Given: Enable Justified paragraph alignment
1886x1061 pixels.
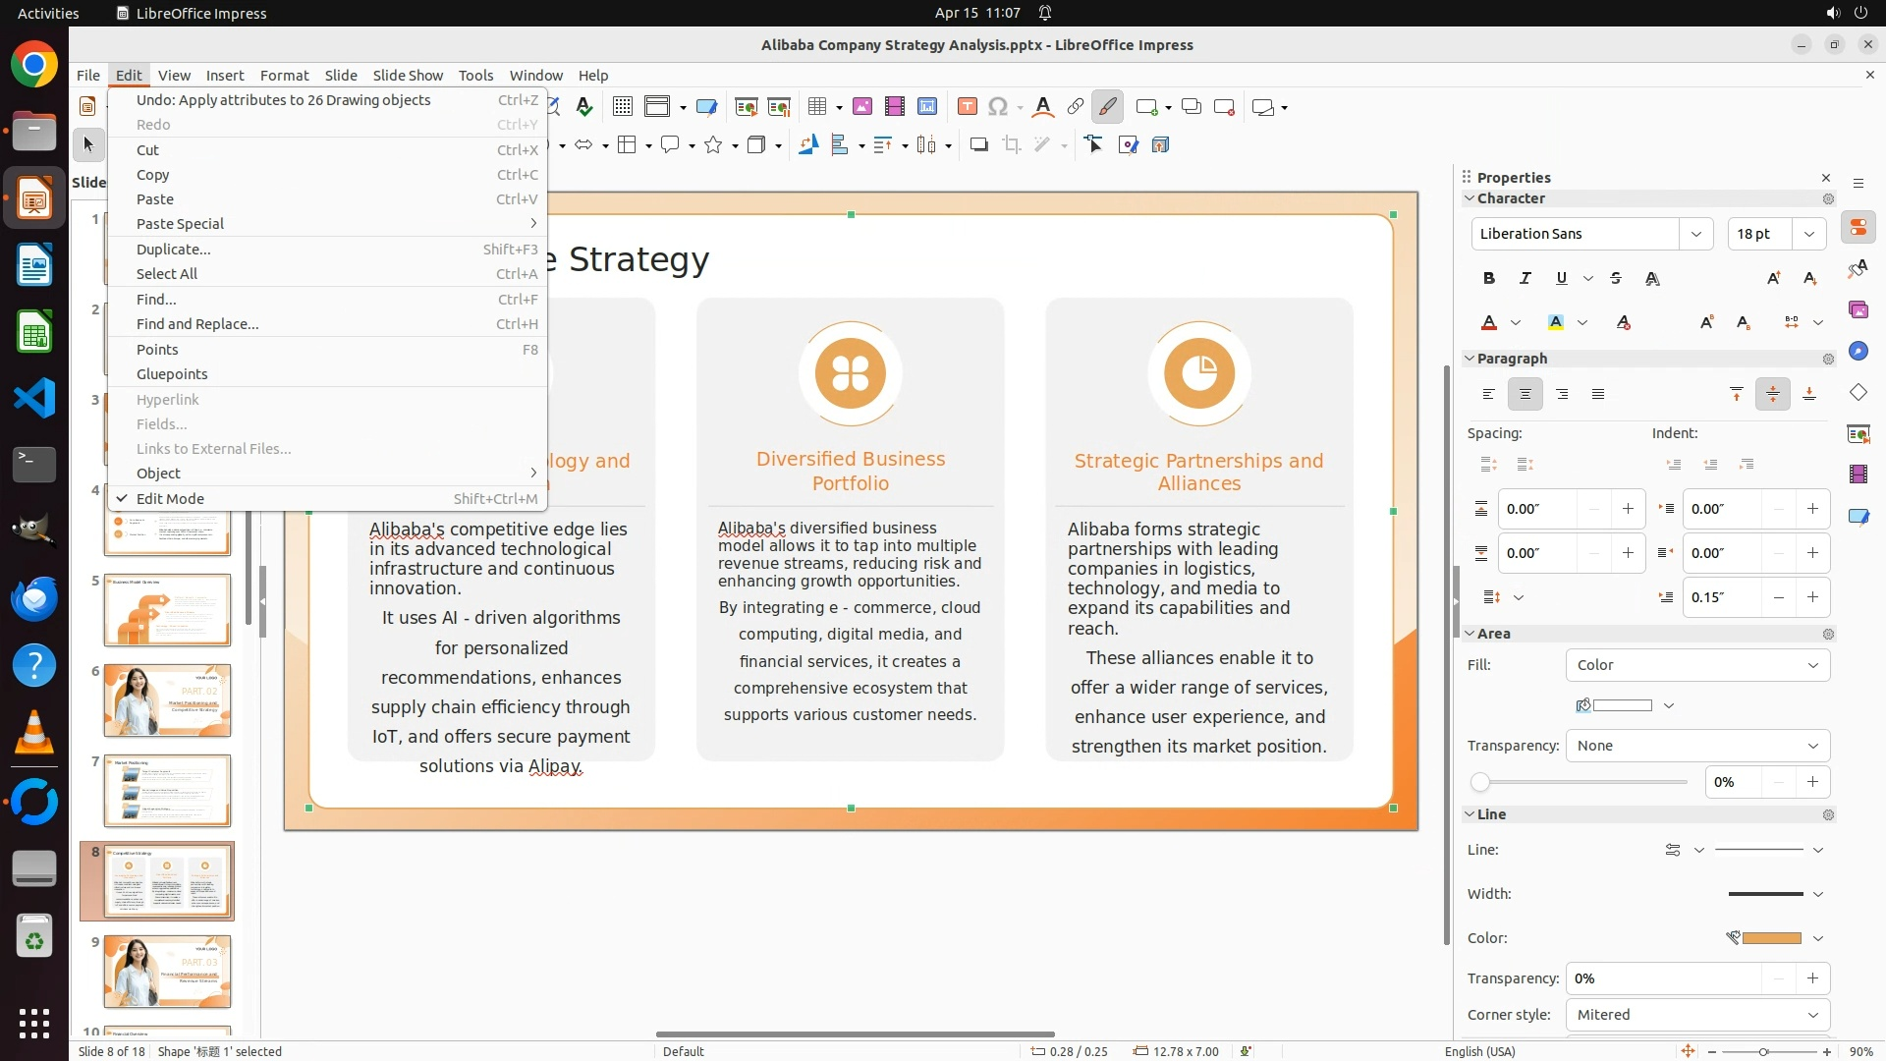Looking at the screenshot, I should pos(1598,395).
